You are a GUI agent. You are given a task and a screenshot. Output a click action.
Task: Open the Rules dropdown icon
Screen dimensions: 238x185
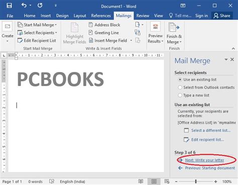click(139, 24)
